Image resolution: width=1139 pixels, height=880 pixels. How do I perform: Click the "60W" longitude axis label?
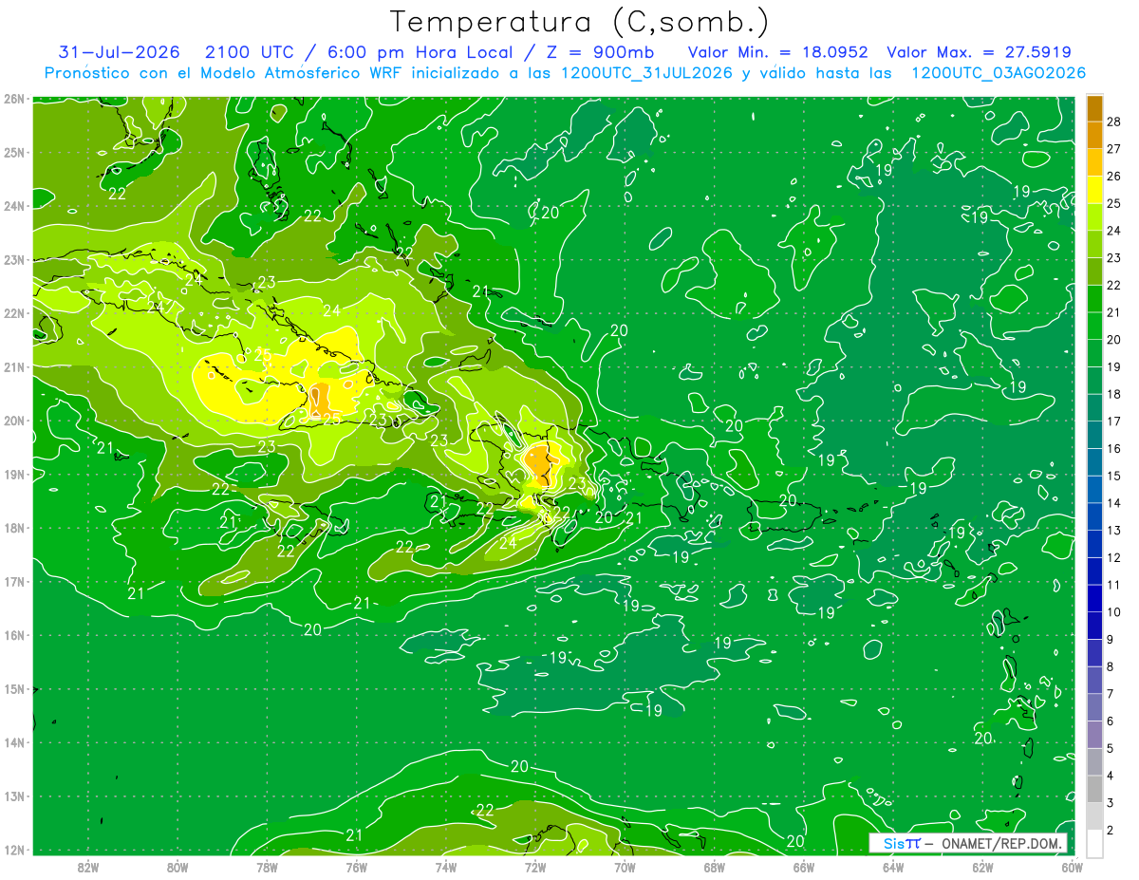(x=1072, y=867)
